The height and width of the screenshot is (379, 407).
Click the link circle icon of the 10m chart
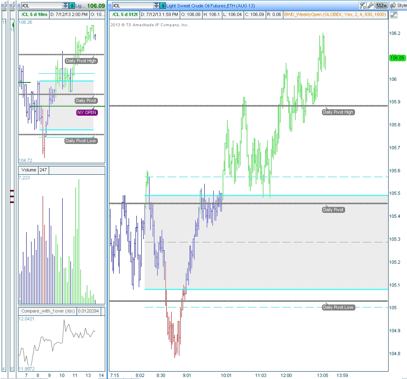pos(19,5)
